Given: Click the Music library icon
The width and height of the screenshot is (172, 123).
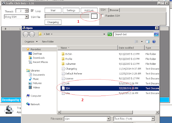Looking at the screenshot, I should (30, 79).
